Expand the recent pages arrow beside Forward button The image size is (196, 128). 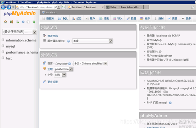(13, 7)
